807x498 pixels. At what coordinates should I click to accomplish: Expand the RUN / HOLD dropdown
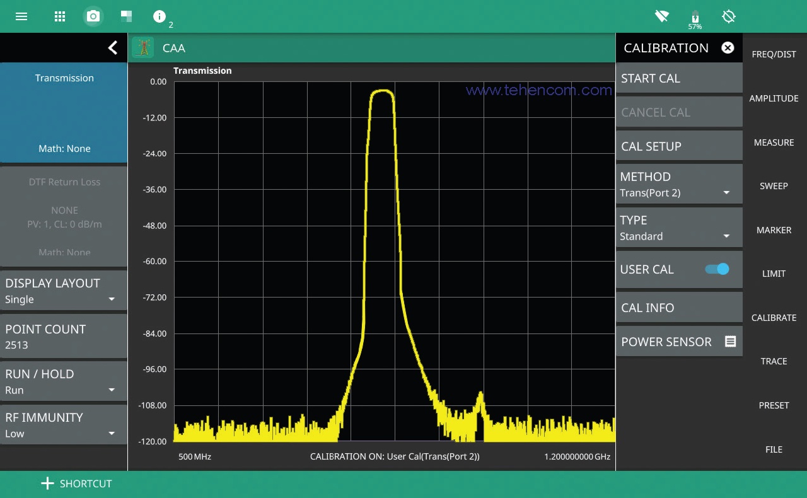coord(64,381)
